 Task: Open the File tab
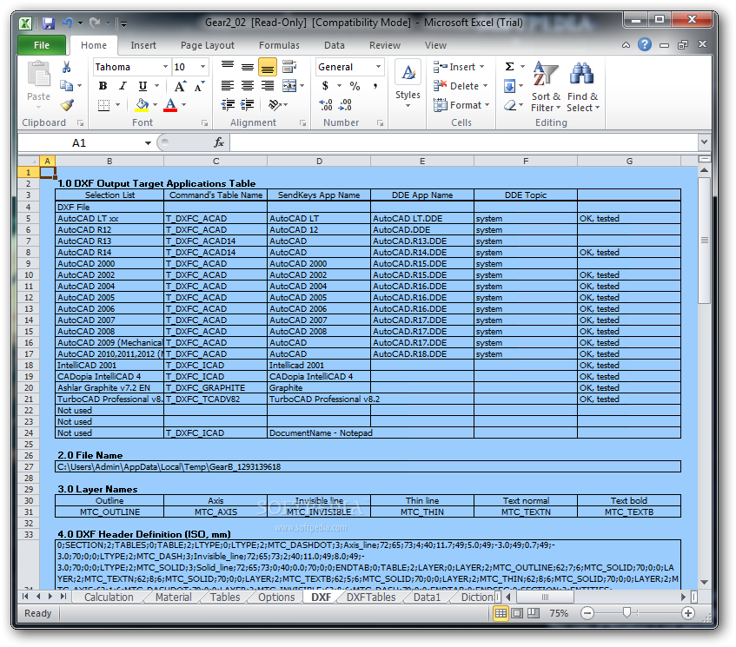(42, 45)
